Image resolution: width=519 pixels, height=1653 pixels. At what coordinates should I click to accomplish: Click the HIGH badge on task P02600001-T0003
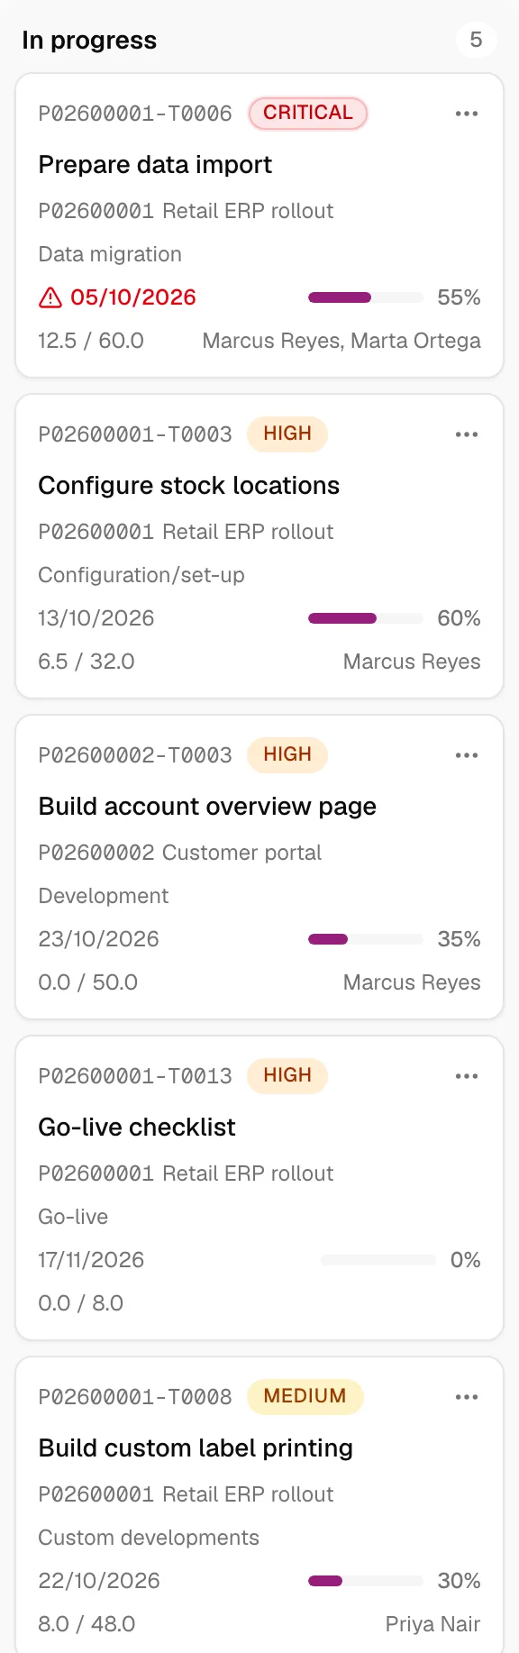tap(287, 434)
